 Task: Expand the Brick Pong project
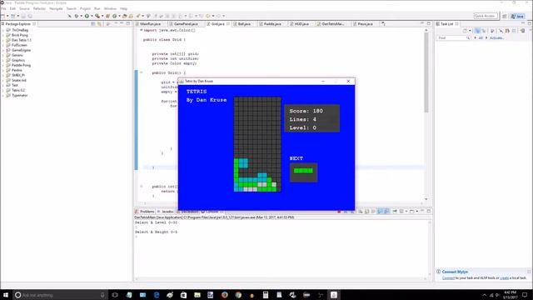pyautogui.click(x=3, y=35)
